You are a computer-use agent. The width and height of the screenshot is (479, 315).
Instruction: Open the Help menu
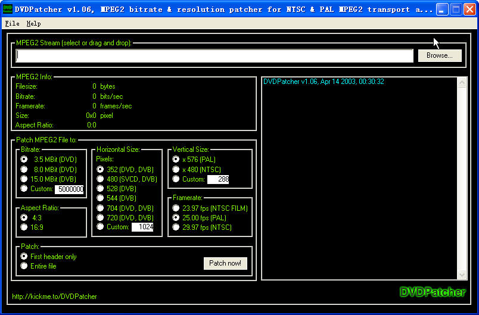tap(33, 23)
